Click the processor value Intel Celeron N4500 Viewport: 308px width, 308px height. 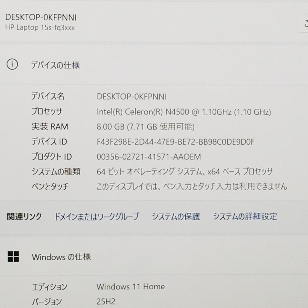click(x=184, y=112)
